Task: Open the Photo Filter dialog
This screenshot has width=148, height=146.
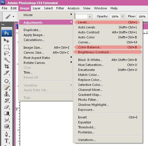Action: click(x=108, y=100)
